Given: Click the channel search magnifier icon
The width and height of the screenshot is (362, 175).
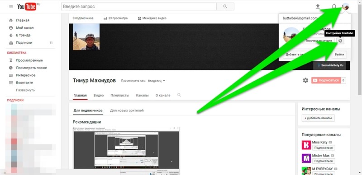Looking at the screenshot, I should tap(179, 95).
